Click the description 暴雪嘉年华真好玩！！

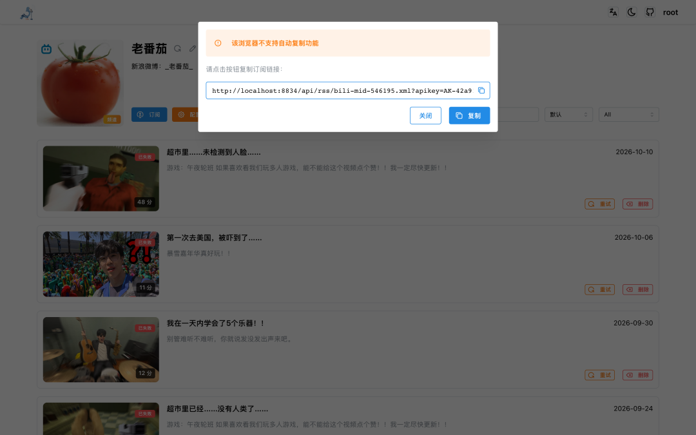(x=198, y=253)
